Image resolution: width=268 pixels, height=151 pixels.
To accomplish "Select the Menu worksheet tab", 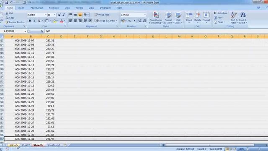I will tap(13, 145).
